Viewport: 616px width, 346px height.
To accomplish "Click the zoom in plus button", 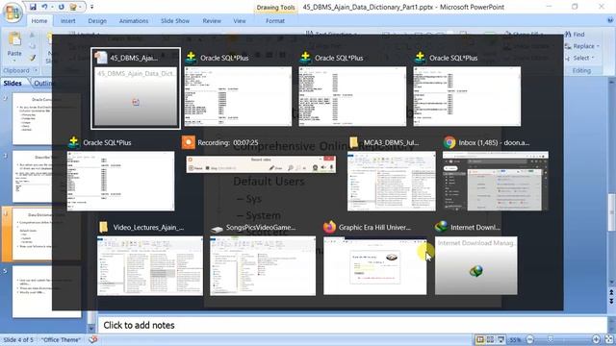I will [596, 339].
